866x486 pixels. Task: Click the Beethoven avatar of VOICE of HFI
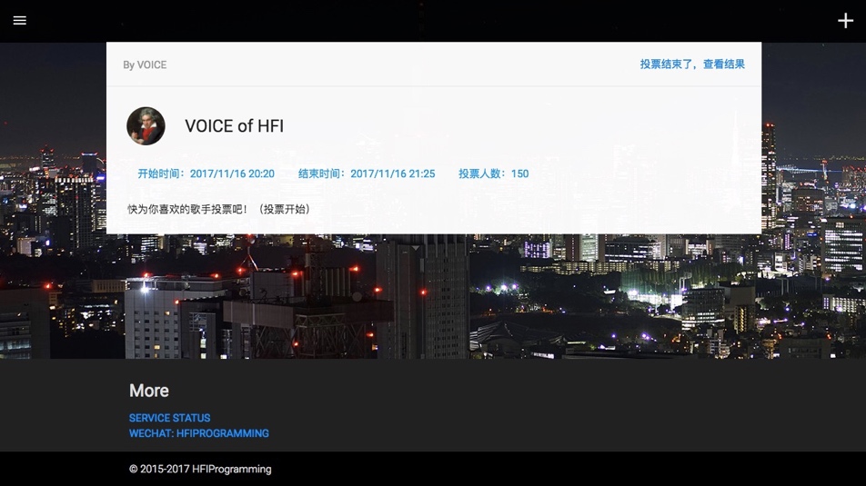(x=146, y=125)
